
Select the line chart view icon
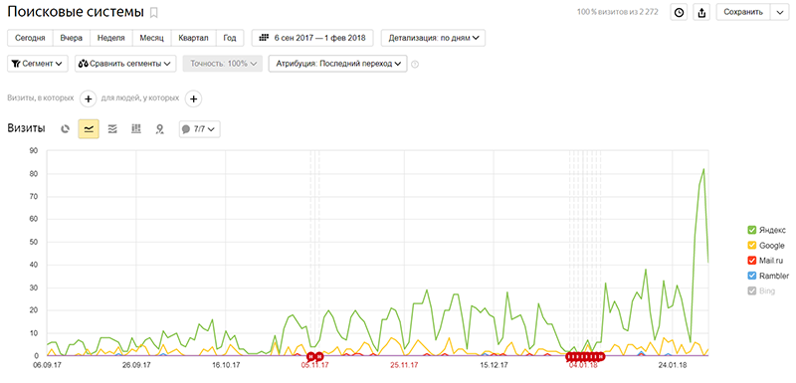pos(89,129)
